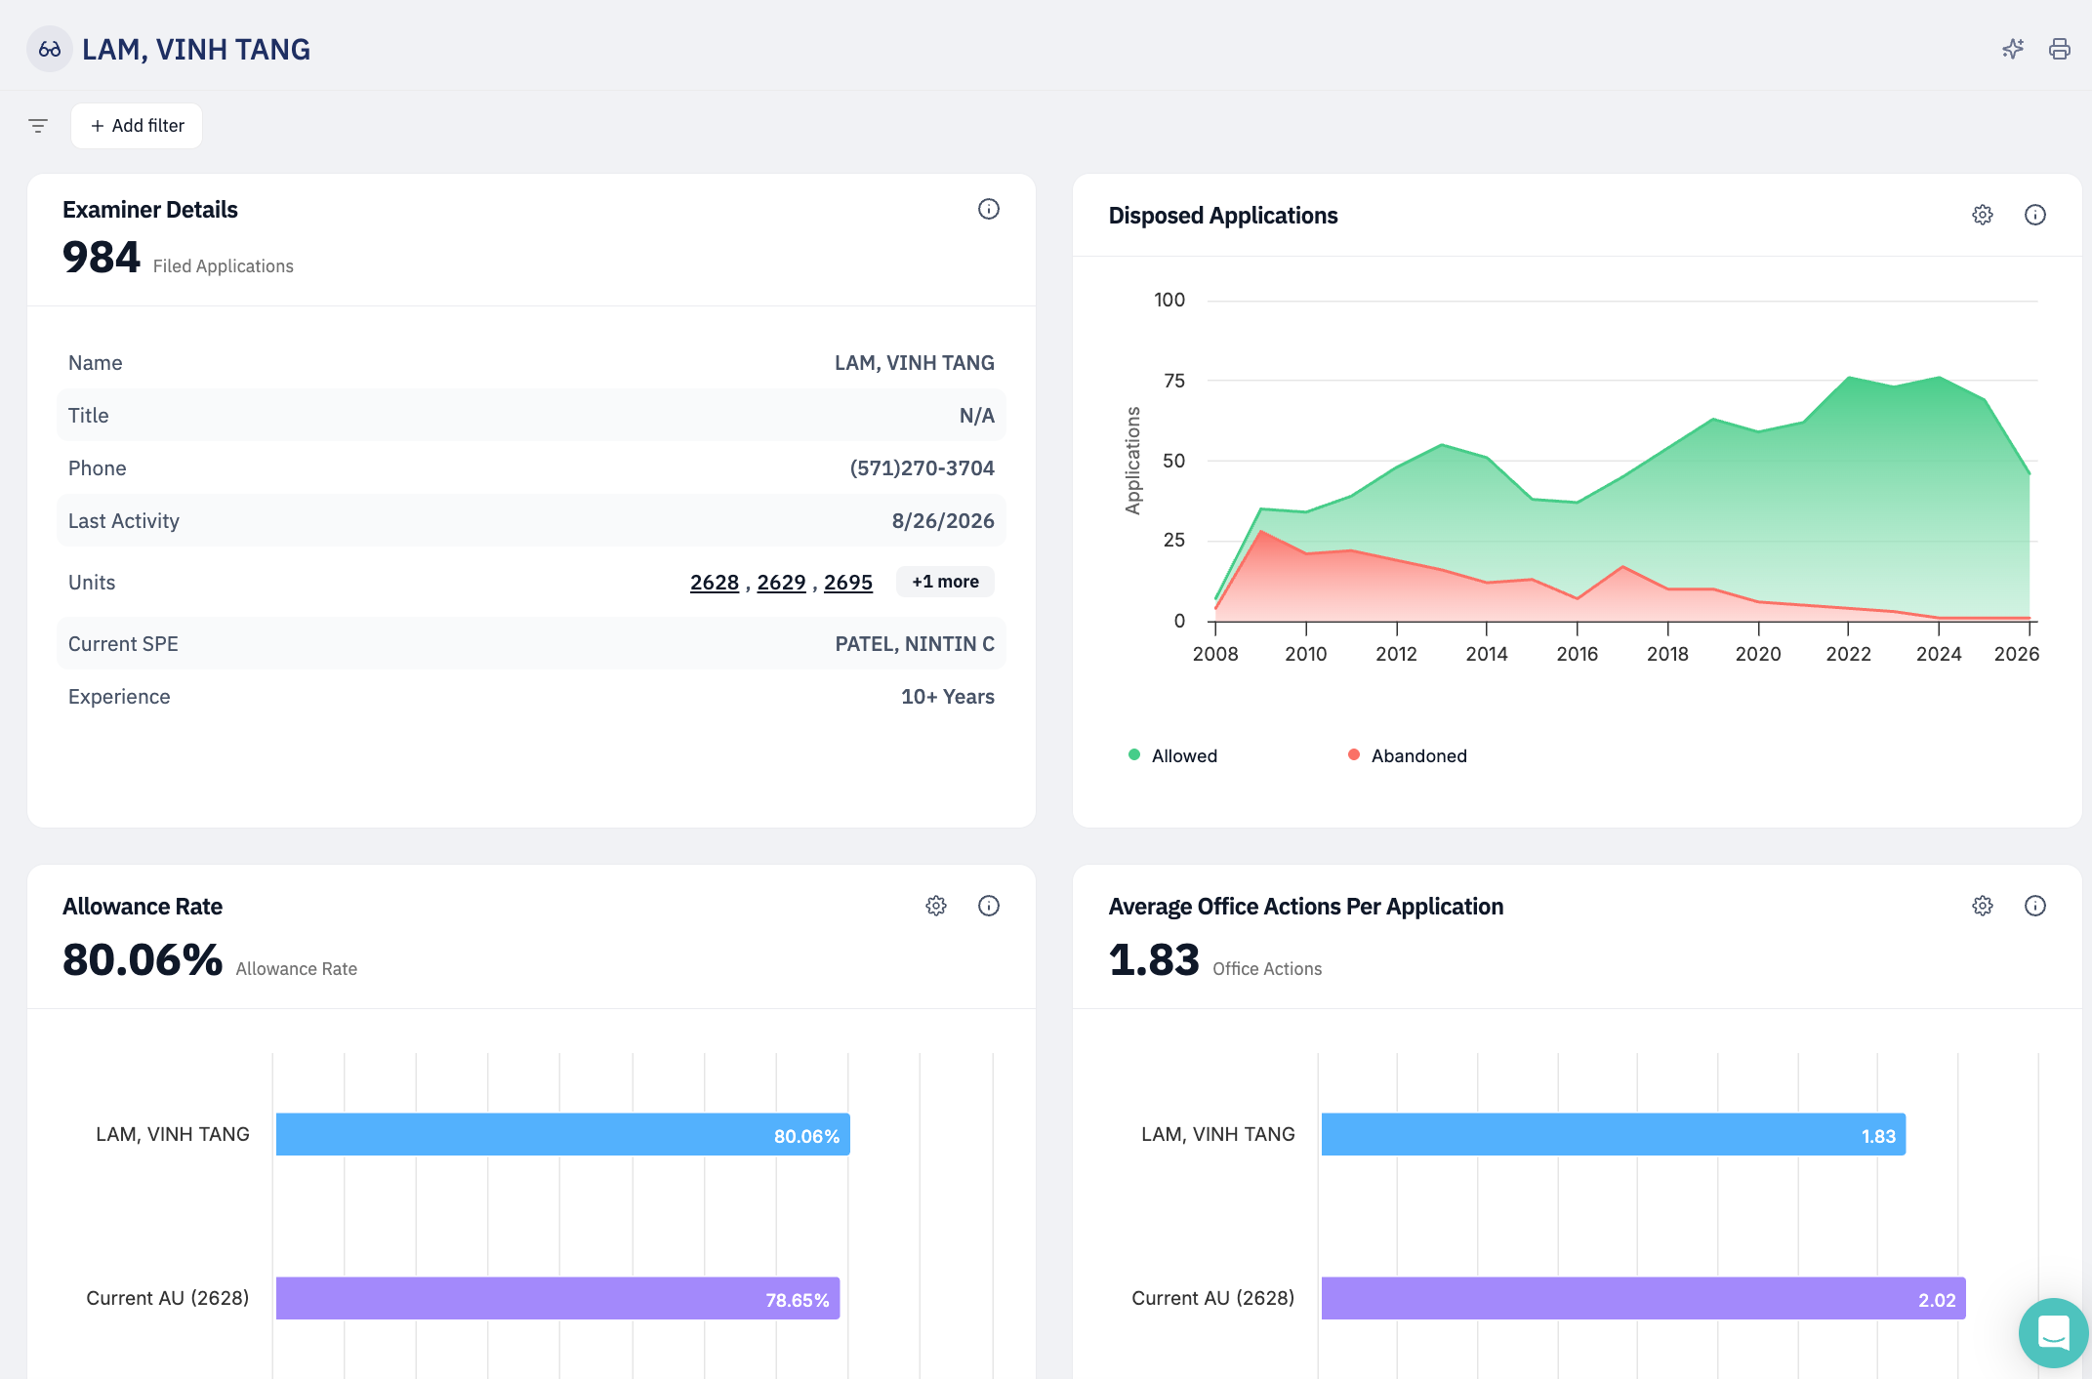Open Allowance Rate info icon

(989, 906)
